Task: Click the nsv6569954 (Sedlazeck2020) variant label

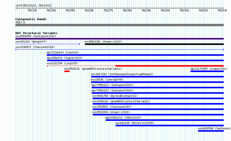Action: click(x=36, y=36)
